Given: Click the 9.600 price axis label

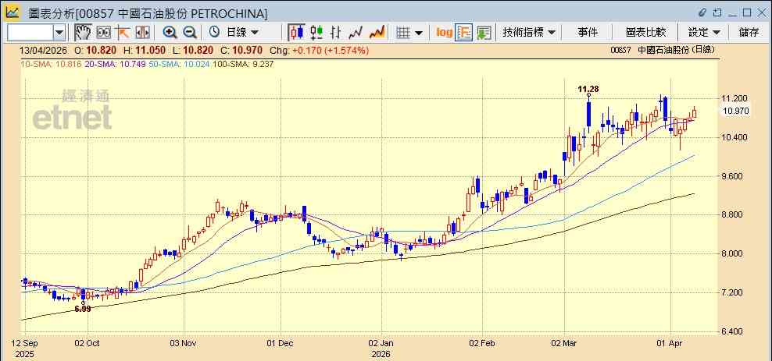Looking at the screenshot, I should click(x=733, y=176).
